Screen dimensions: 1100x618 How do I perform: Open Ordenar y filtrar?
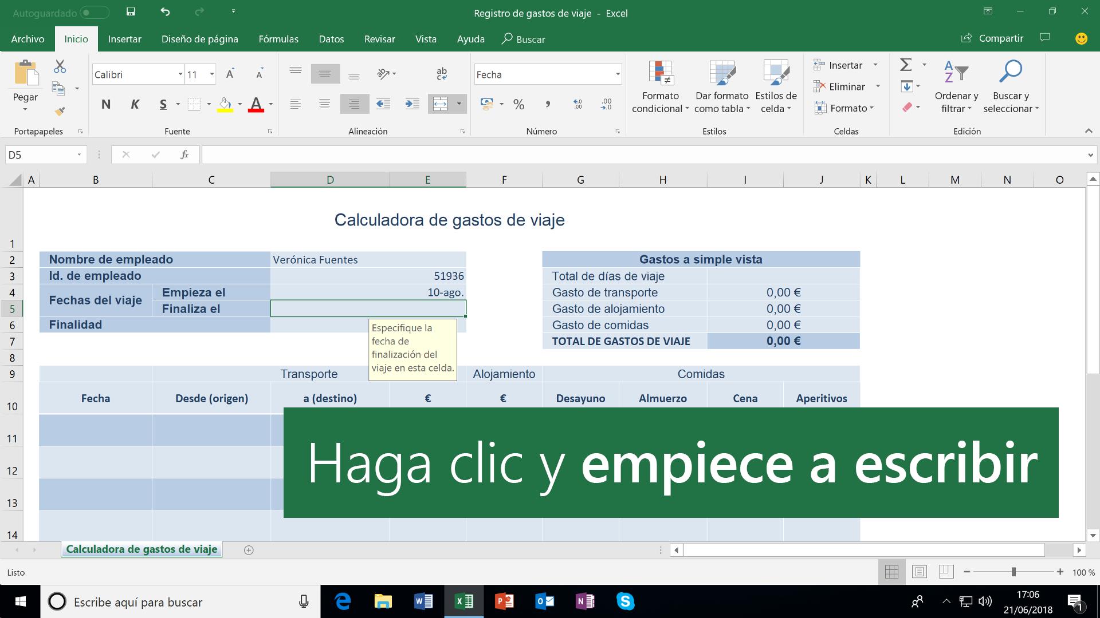(x=956, y=86)
